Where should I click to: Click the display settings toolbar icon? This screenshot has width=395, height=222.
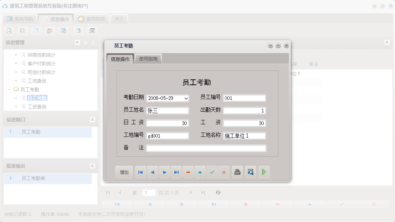63,31
